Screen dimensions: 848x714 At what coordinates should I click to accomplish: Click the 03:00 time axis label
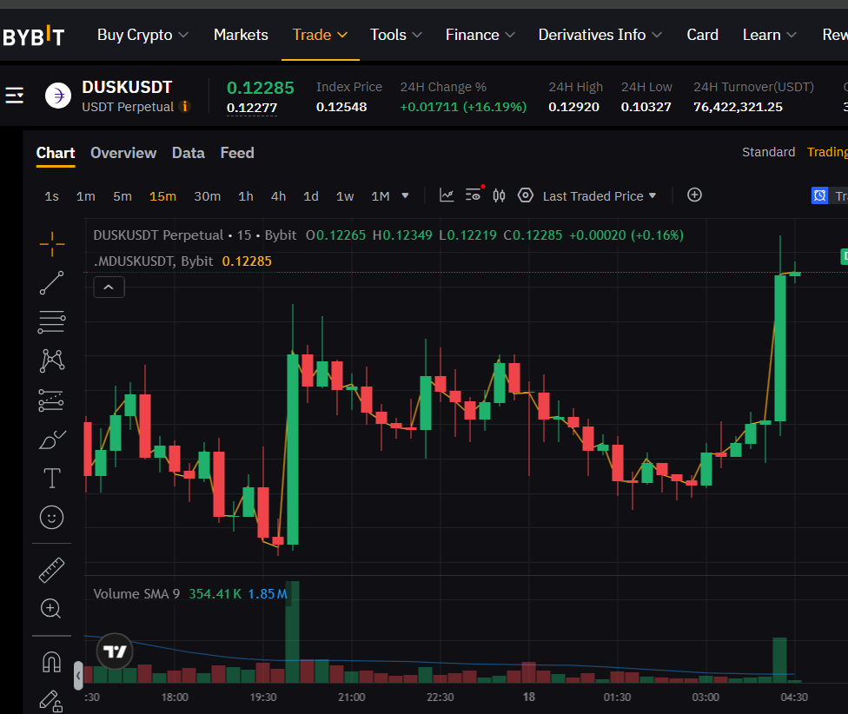(706, 697)
